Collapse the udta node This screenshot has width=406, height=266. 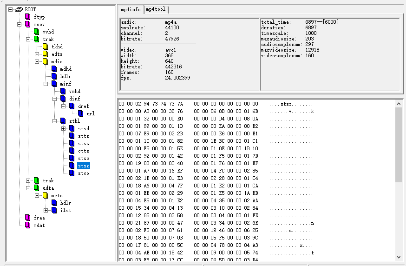point(28,188)
